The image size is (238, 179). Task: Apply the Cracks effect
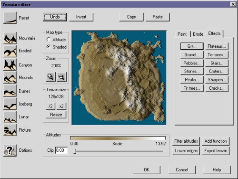[217, 88]
